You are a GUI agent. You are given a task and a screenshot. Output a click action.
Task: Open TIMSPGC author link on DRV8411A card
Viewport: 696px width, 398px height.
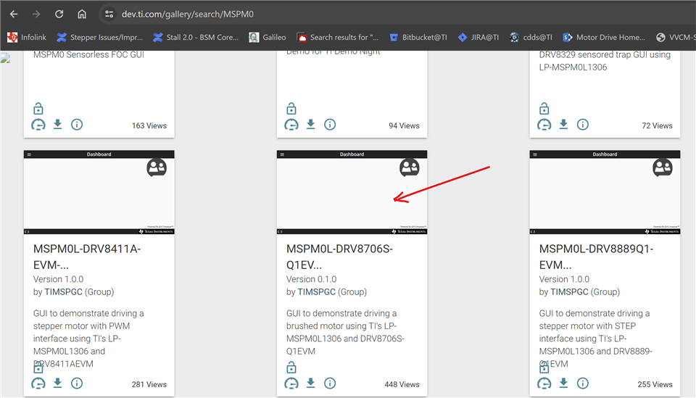[x=64, y=292]
